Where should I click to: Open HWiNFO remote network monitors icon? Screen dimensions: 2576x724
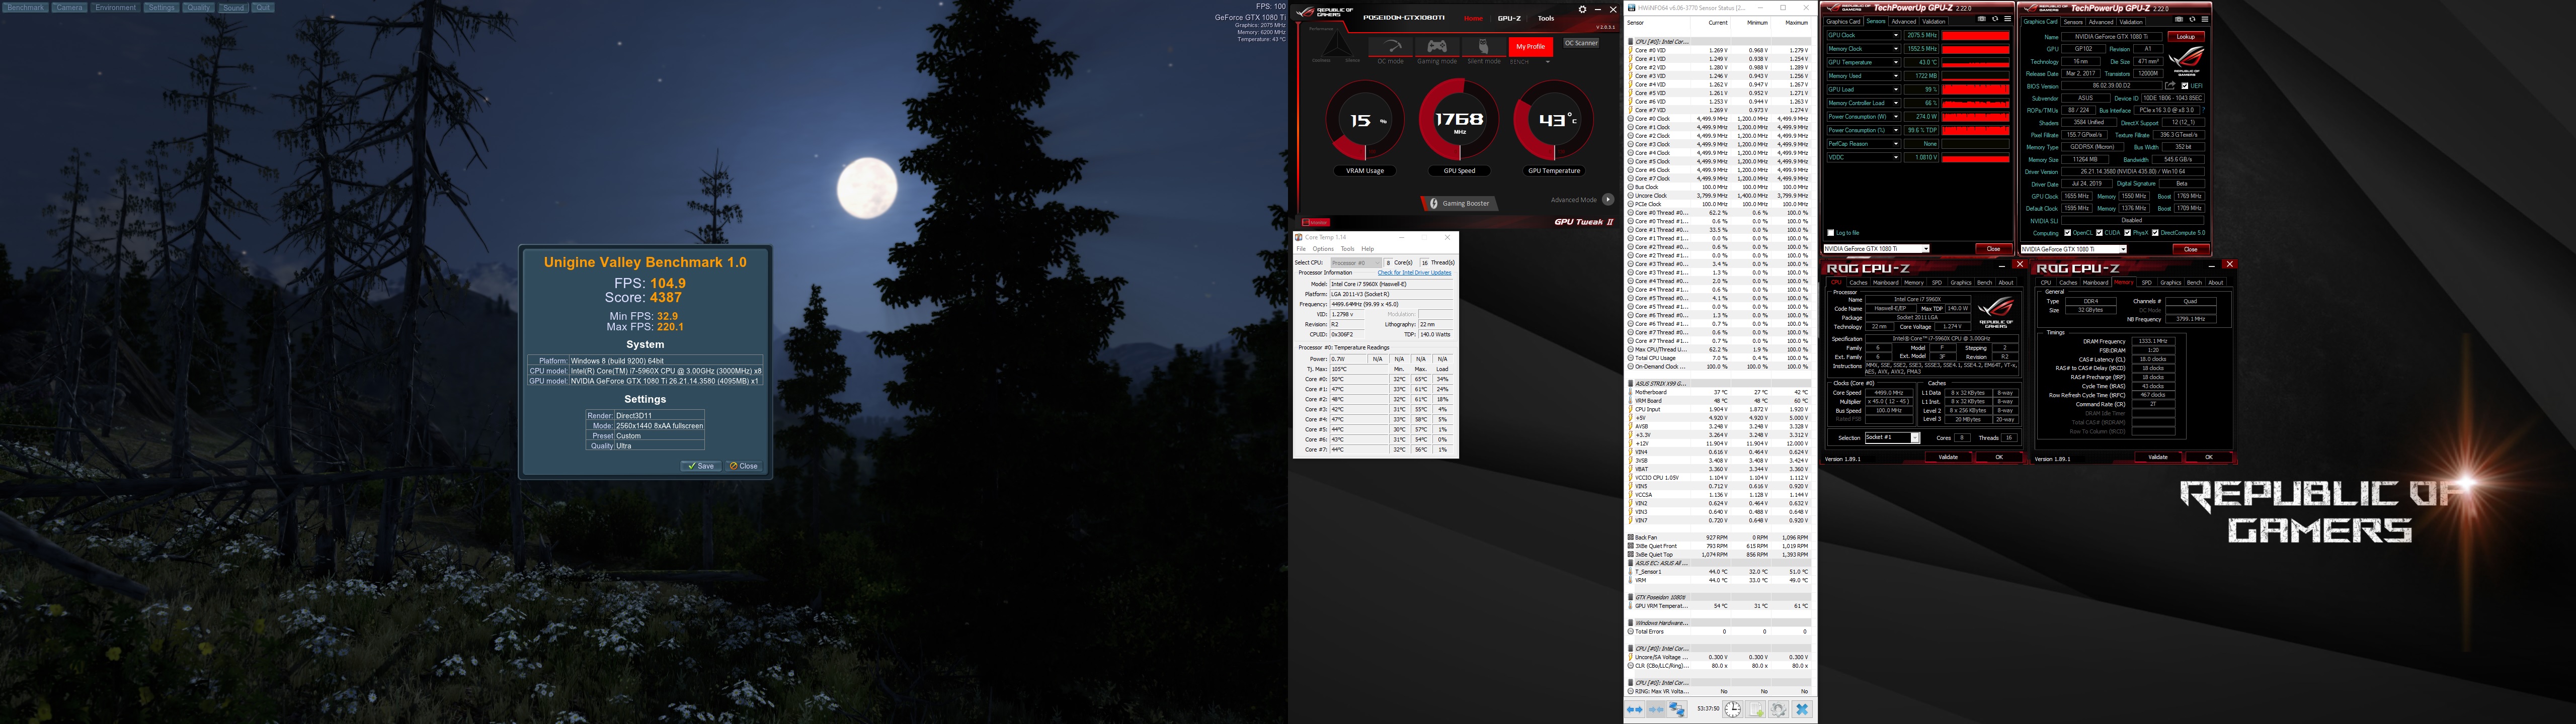pyautogui.click(x=1677, y=709)
